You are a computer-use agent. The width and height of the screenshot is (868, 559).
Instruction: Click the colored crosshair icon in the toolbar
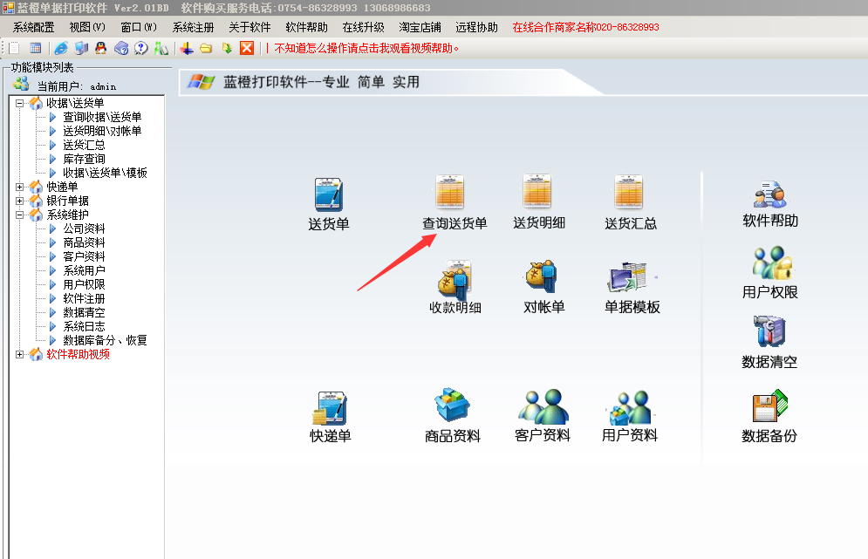pyautogui.click(x=187, y=48)
